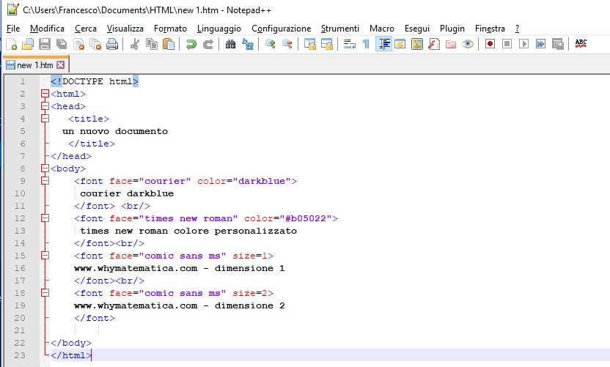
Task: Toggle synchronized vertical scrolling
Action: (310, 44)
